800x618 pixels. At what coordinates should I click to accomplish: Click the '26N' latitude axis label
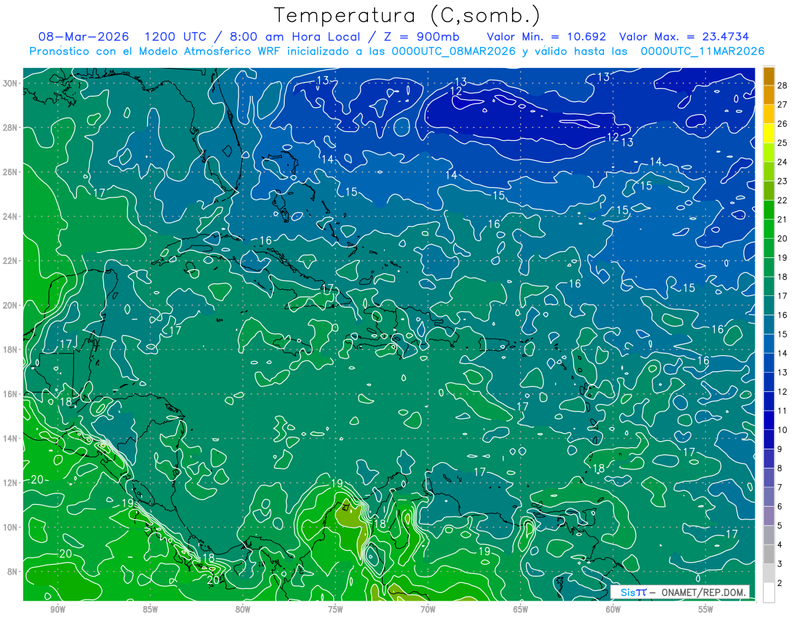11,172
